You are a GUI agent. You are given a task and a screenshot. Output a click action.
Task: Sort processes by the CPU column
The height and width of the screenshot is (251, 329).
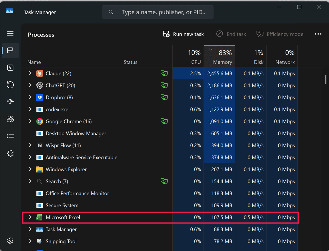(x=188, y=56)
